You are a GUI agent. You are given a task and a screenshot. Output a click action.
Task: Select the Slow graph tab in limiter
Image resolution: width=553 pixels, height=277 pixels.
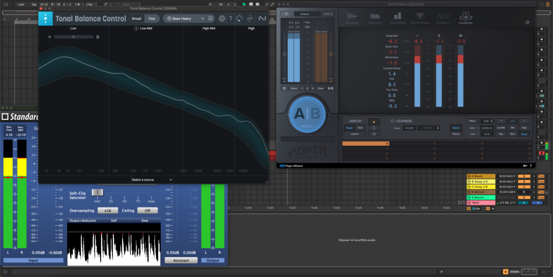pyautogui.click(x=145, y=221)
